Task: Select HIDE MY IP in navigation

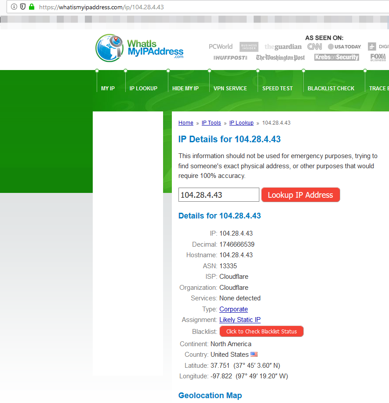Action: 185,89
